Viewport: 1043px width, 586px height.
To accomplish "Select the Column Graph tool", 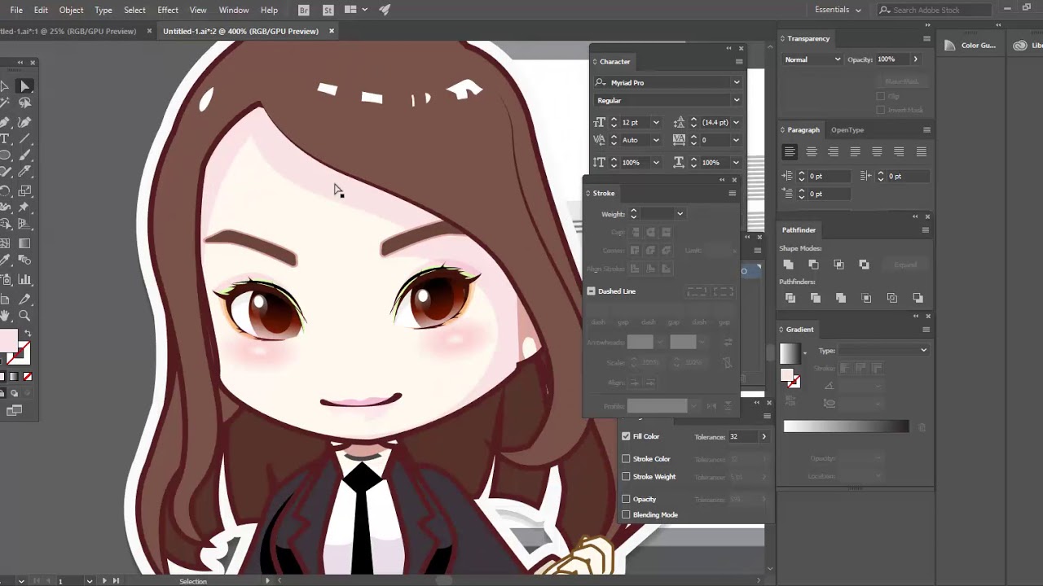I will pyautogui.click(x=24, y=279).
